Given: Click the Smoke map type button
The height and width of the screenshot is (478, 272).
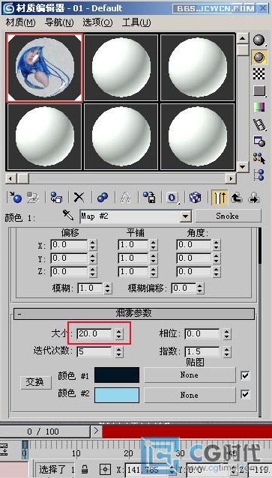Looking at the screenshot, I should (x=228, y=216).
